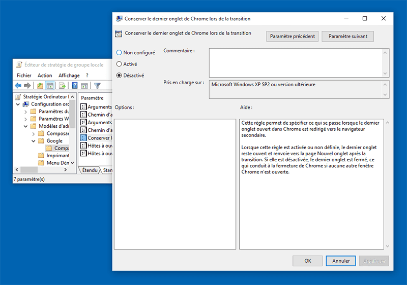
Task: Expand the Paramètres du folder node
Action: (x=25, y=112)
